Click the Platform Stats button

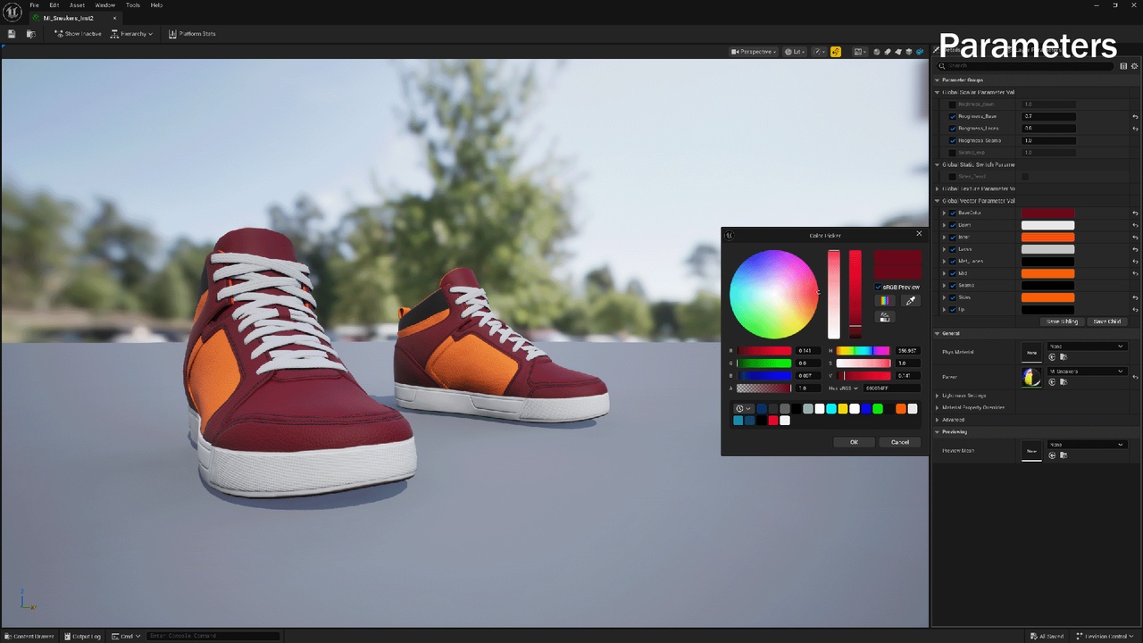[x=192, y=34]
